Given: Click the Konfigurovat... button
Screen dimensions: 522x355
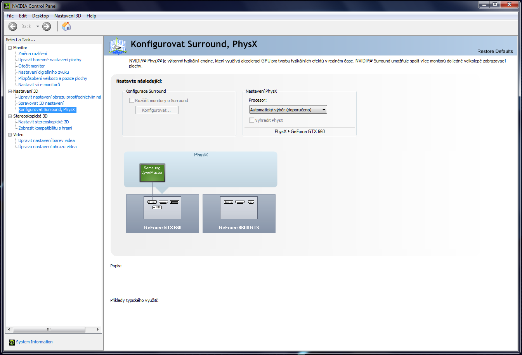Looking at the screenshot, I should (x=157, y=110).
